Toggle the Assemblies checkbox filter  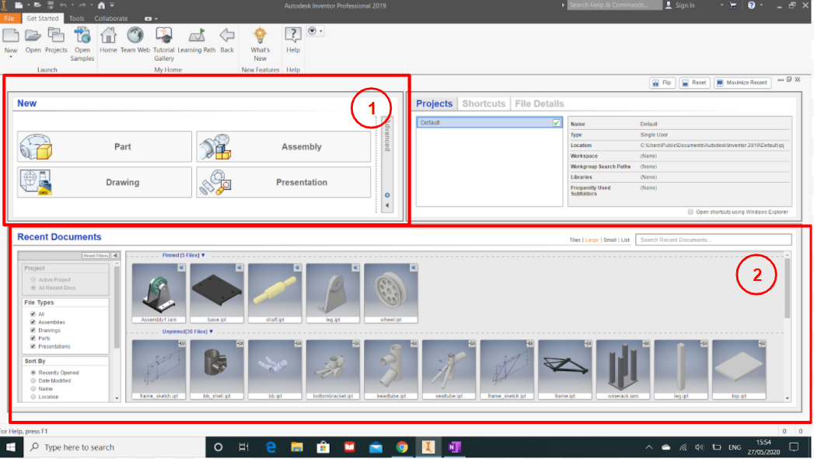click(x=33, y=322)
